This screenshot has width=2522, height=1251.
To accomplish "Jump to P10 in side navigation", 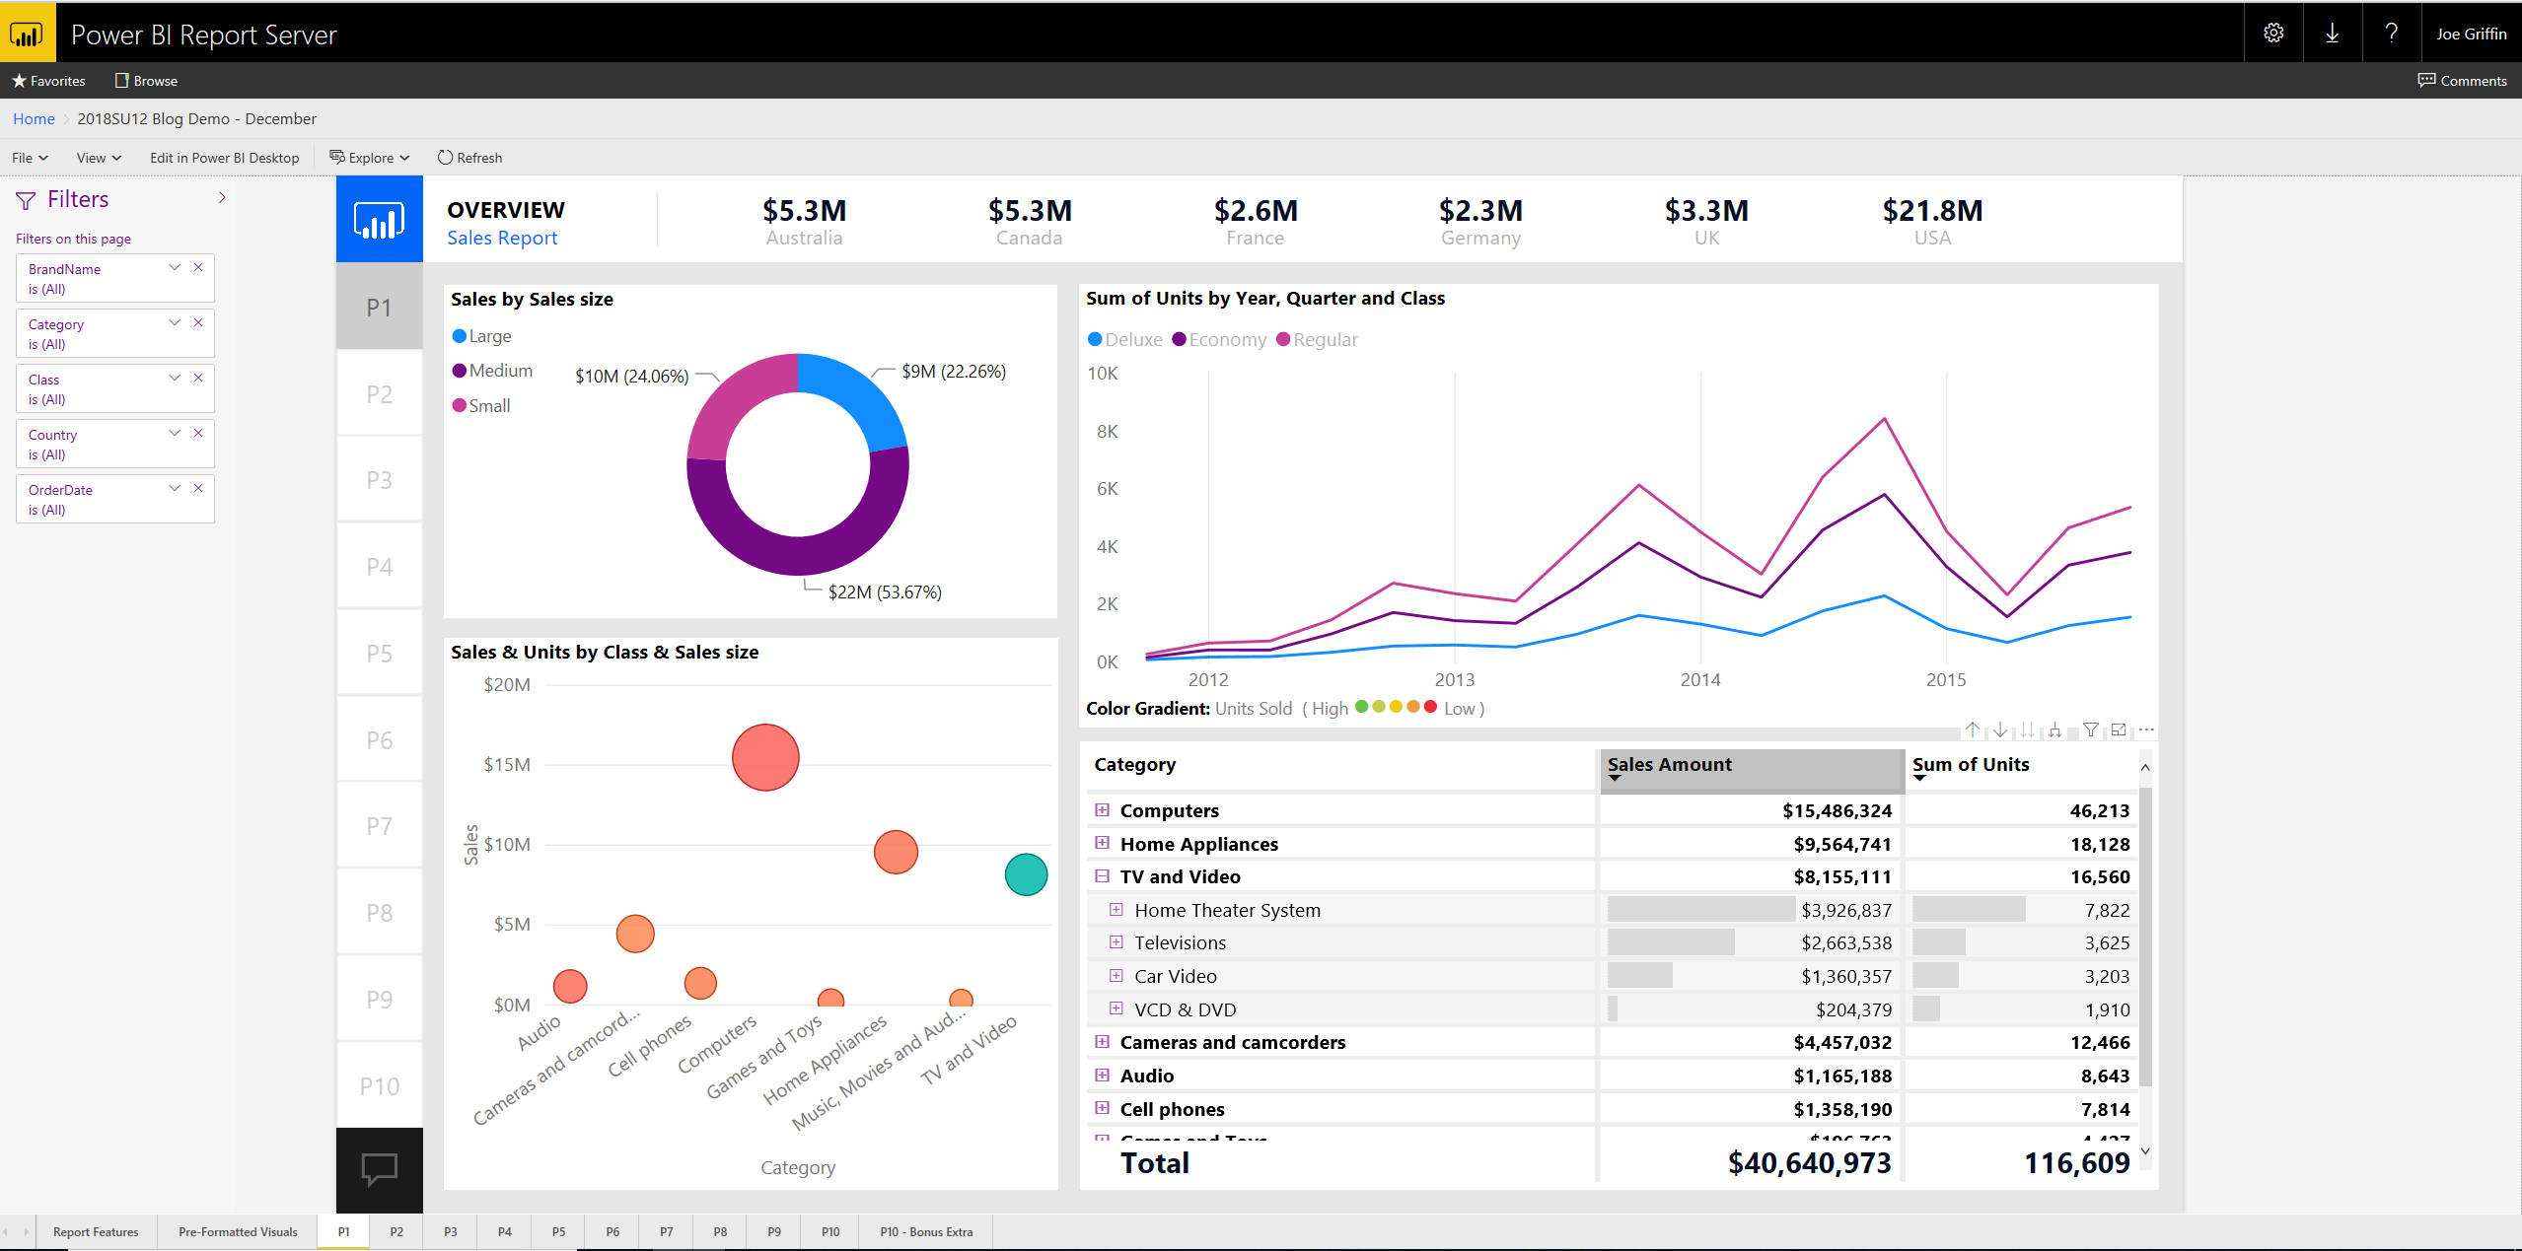I will 380,1085.
